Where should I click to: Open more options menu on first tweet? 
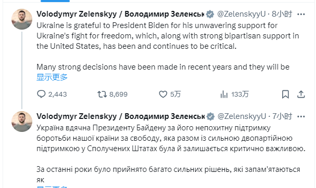[x=301, y=14]
